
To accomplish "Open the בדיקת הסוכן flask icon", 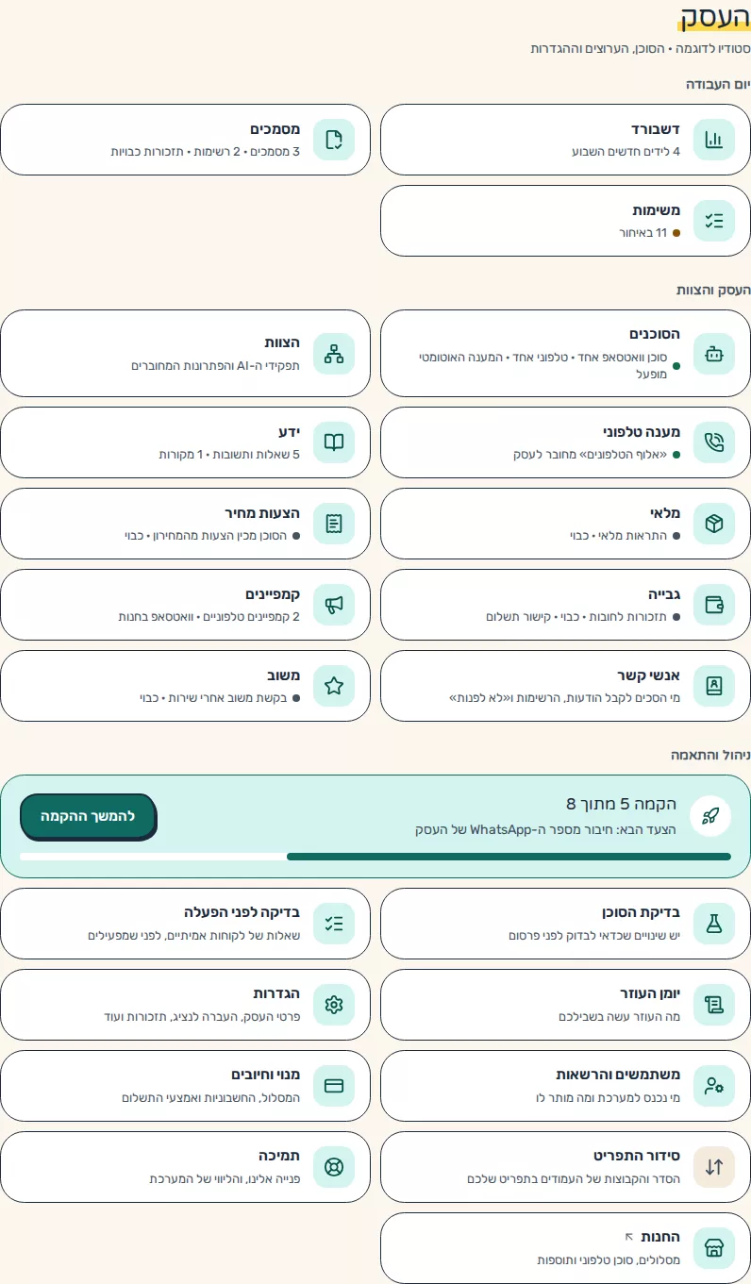I will click(714, 924).
